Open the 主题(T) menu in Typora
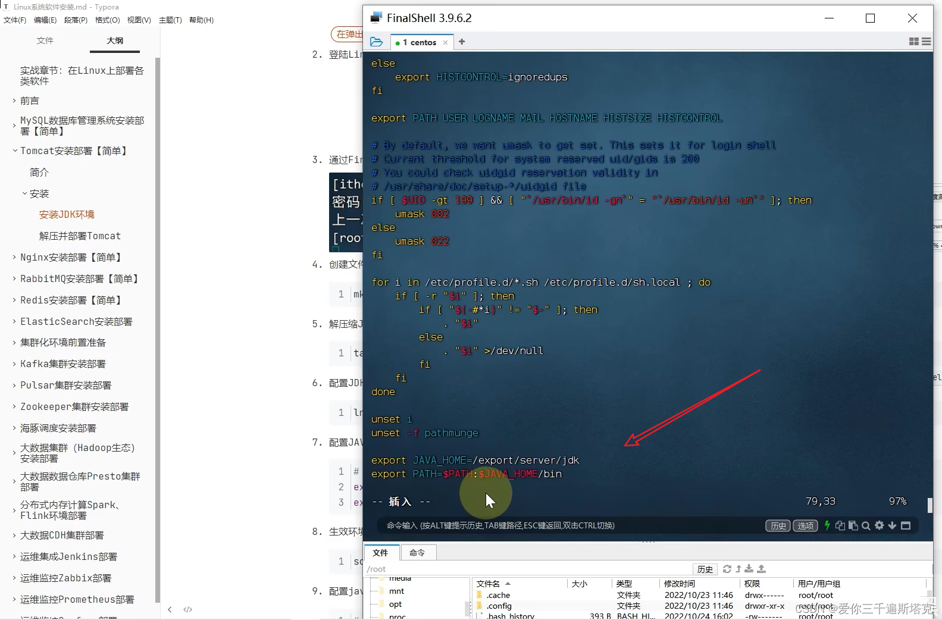The image size is (942, 620). coord(170,20)
